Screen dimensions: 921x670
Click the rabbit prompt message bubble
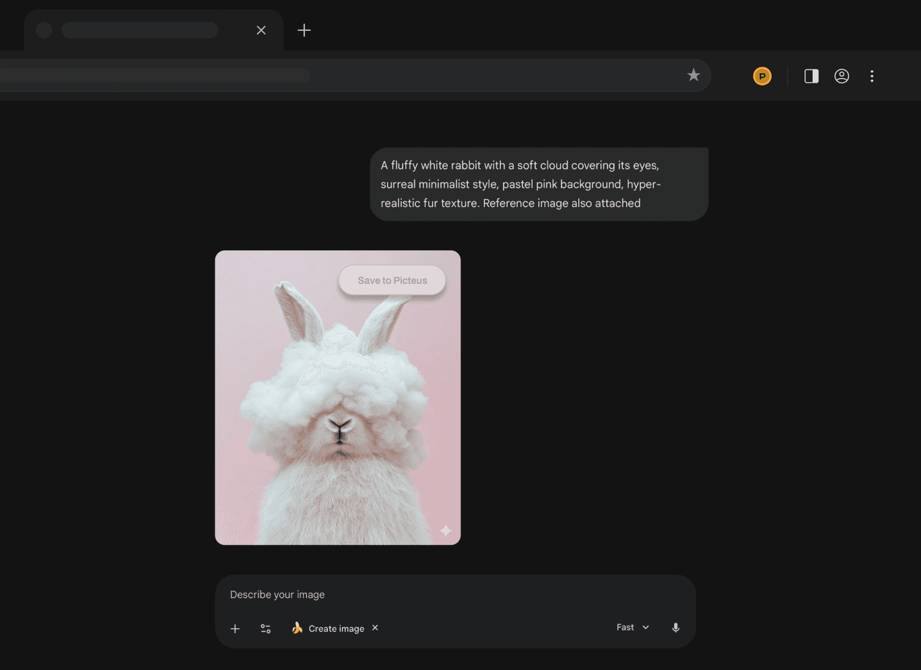(539, 184)
